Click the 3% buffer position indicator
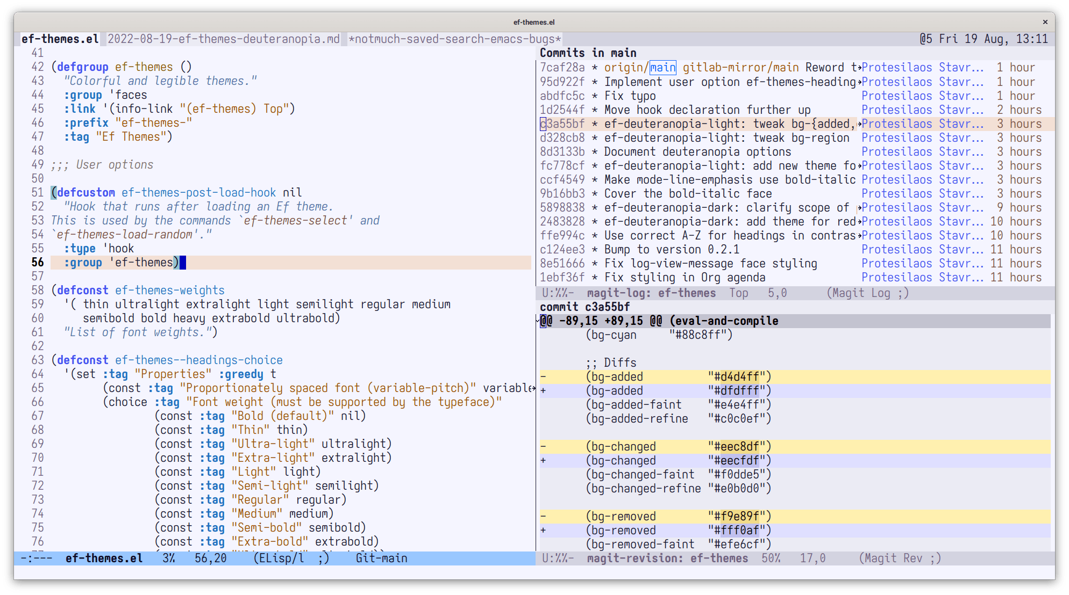1069x595 pixels. point(168,558)
